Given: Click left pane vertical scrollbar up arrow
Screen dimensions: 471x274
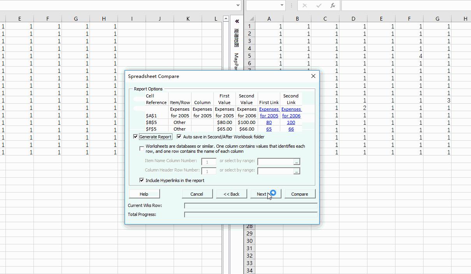Looking at the screenshot, I should click(x=226, y=19).
